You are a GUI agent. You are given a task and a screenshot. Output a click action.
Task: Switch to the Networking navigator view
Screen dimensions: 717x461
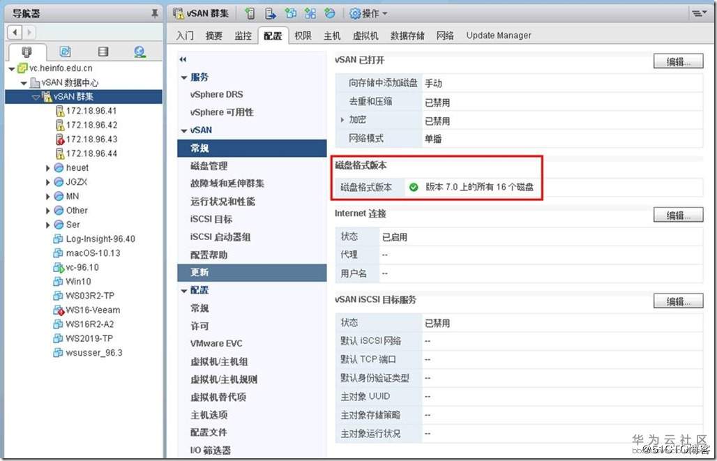click(x=140, y=52)
